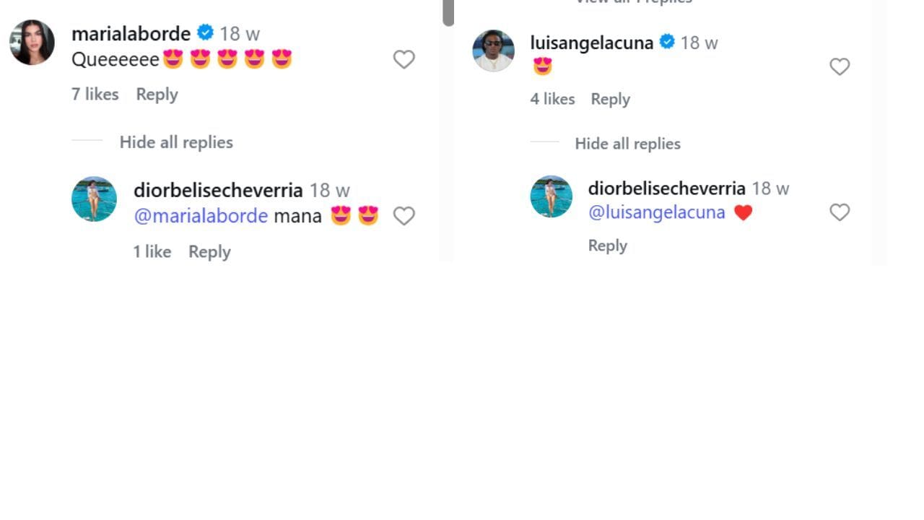The height and width of the screenshot is (520, 924).
Task: Click the comments scrollbar thumb
Action: tap(448, 12)
